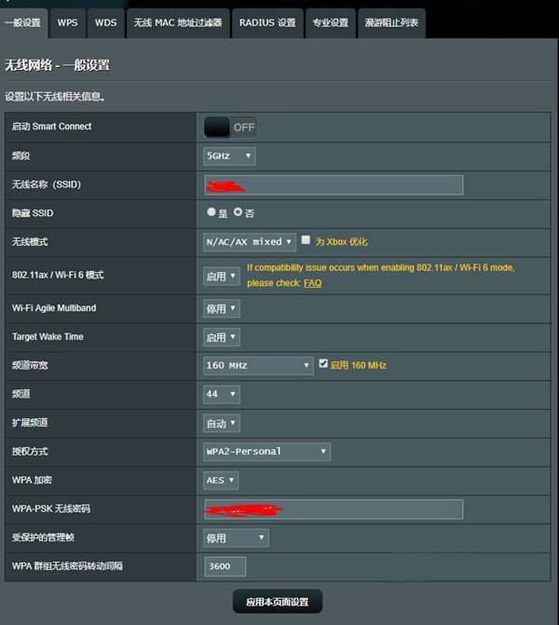Image resolution: width=559 pixels, height=625 pixels.
Task: Switch to the WPS tab
Action: click(67, 22)
